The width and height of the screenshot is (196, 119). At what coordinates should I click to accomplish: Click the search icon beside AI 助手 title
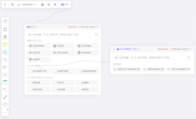(x=36, y=27)
